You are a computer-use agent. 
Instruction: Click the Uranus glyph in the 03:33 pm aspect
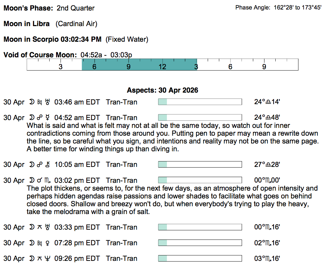(48, 227)
